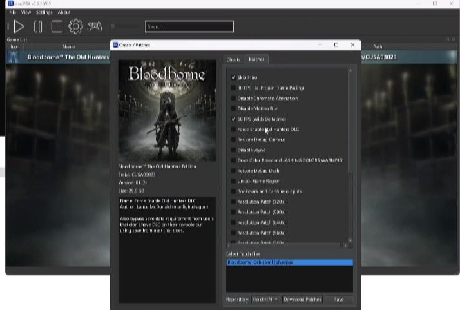Minimize the Cheats / Patches dialog

coord(320,44)
